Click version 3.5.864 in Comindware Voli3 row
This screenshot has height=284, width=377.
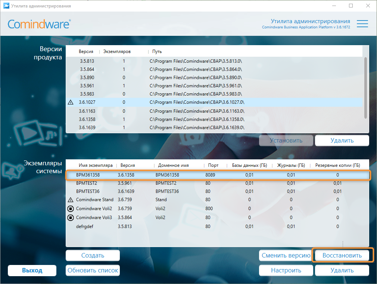pos(125,218)
